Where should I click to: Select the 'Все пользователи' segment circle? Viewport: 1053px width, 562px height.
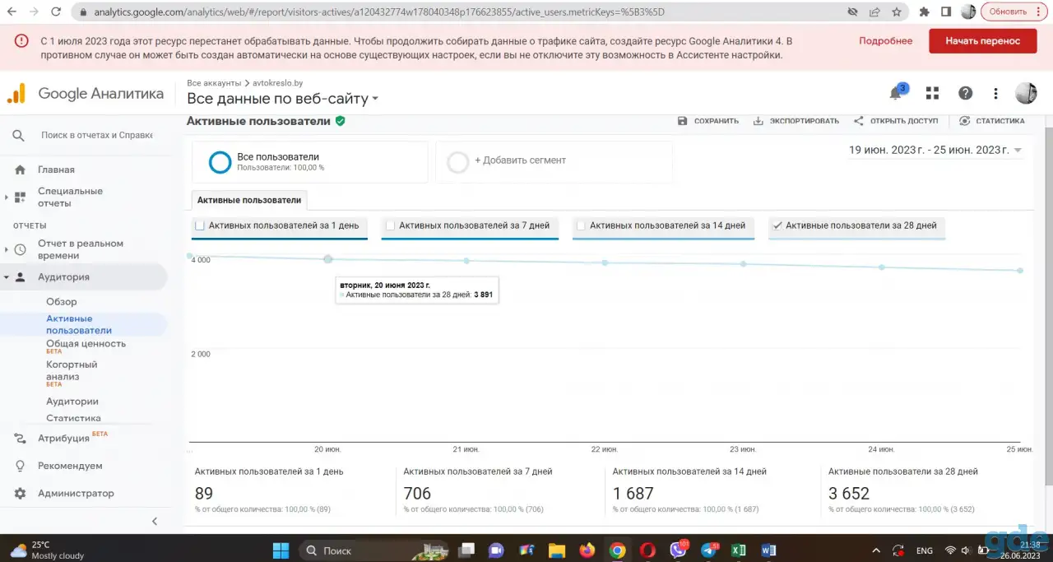(220, 162)
